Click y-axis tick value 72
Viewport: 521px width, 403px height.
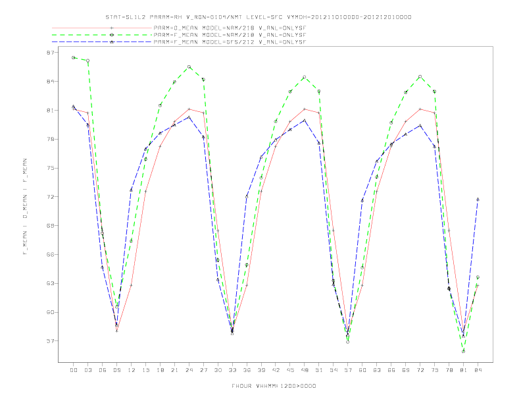(52, 197)
